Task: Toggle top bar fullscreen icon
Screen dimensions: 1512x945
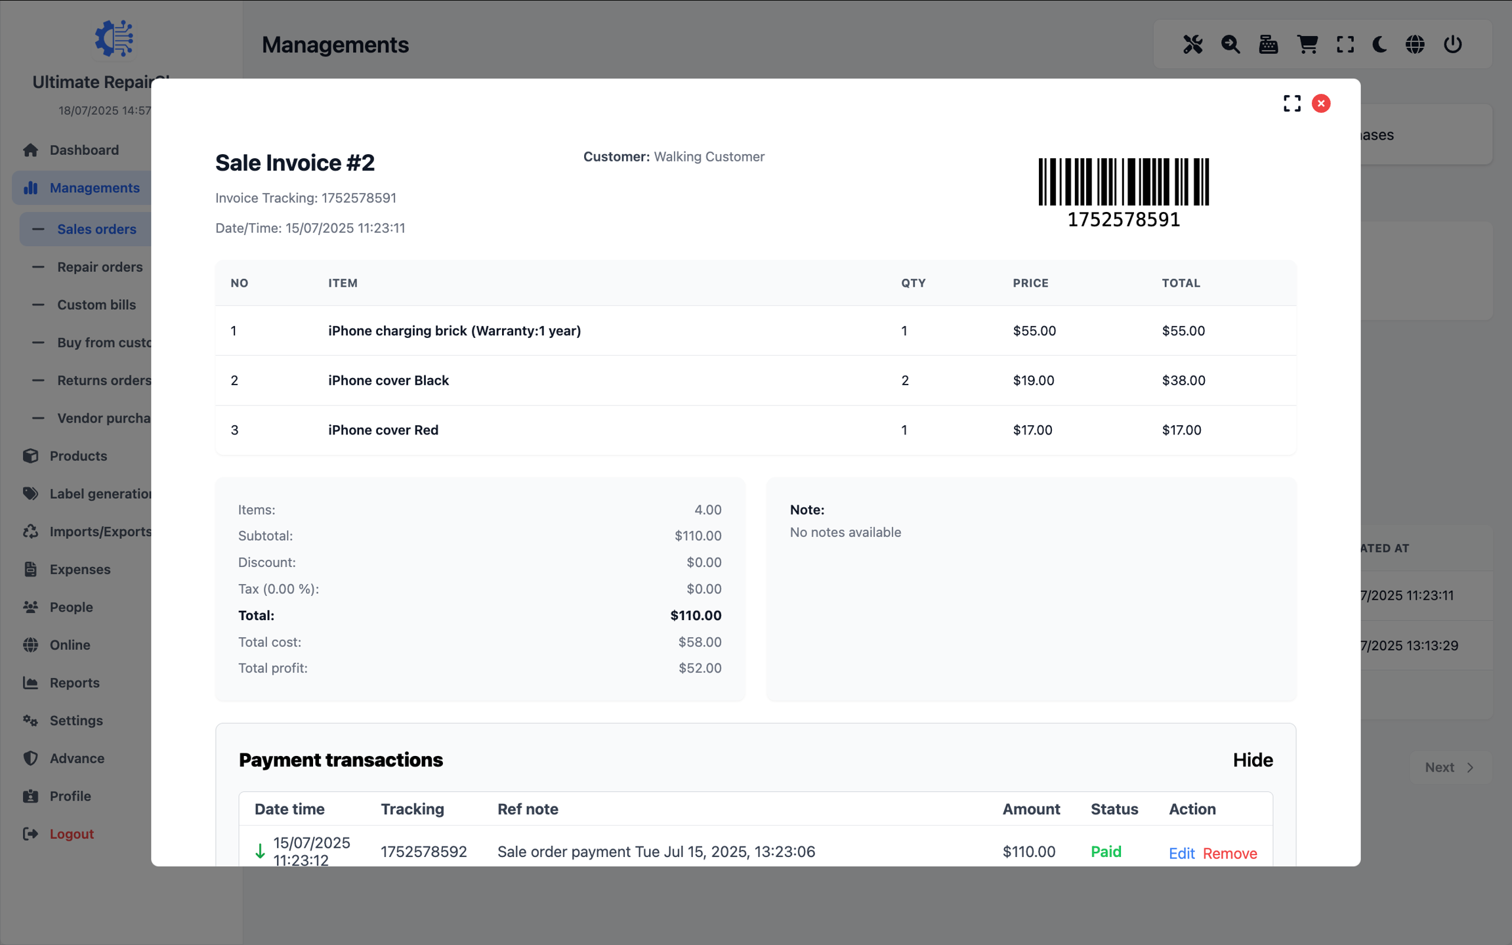Action: tap(1345, 45)
